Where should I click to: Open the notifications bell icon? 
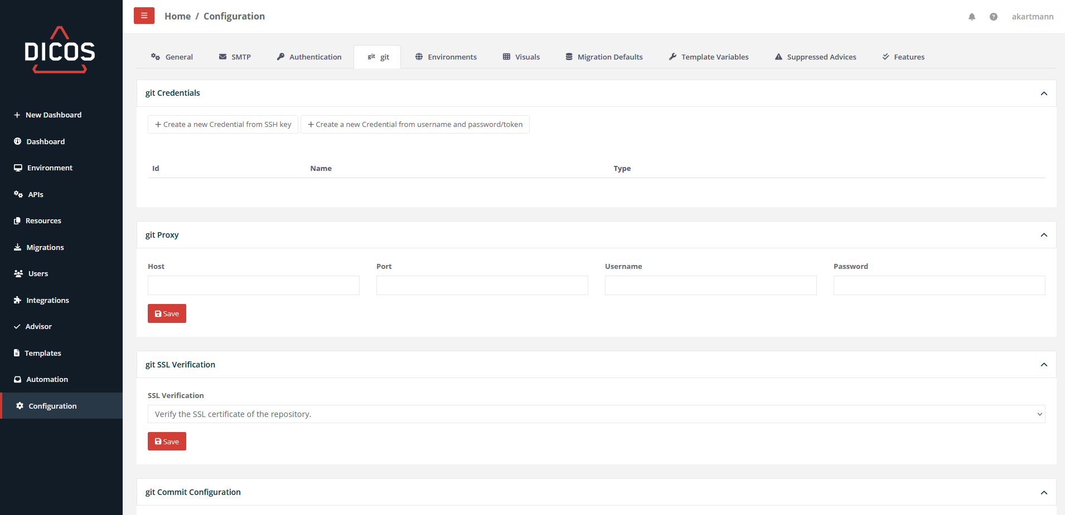972,17
